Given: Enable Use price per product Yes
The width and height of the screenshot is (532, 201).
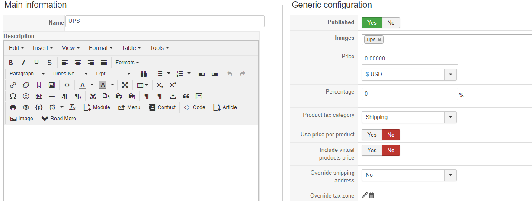Looking at the screenshot, I should click(x=372, y=135).
